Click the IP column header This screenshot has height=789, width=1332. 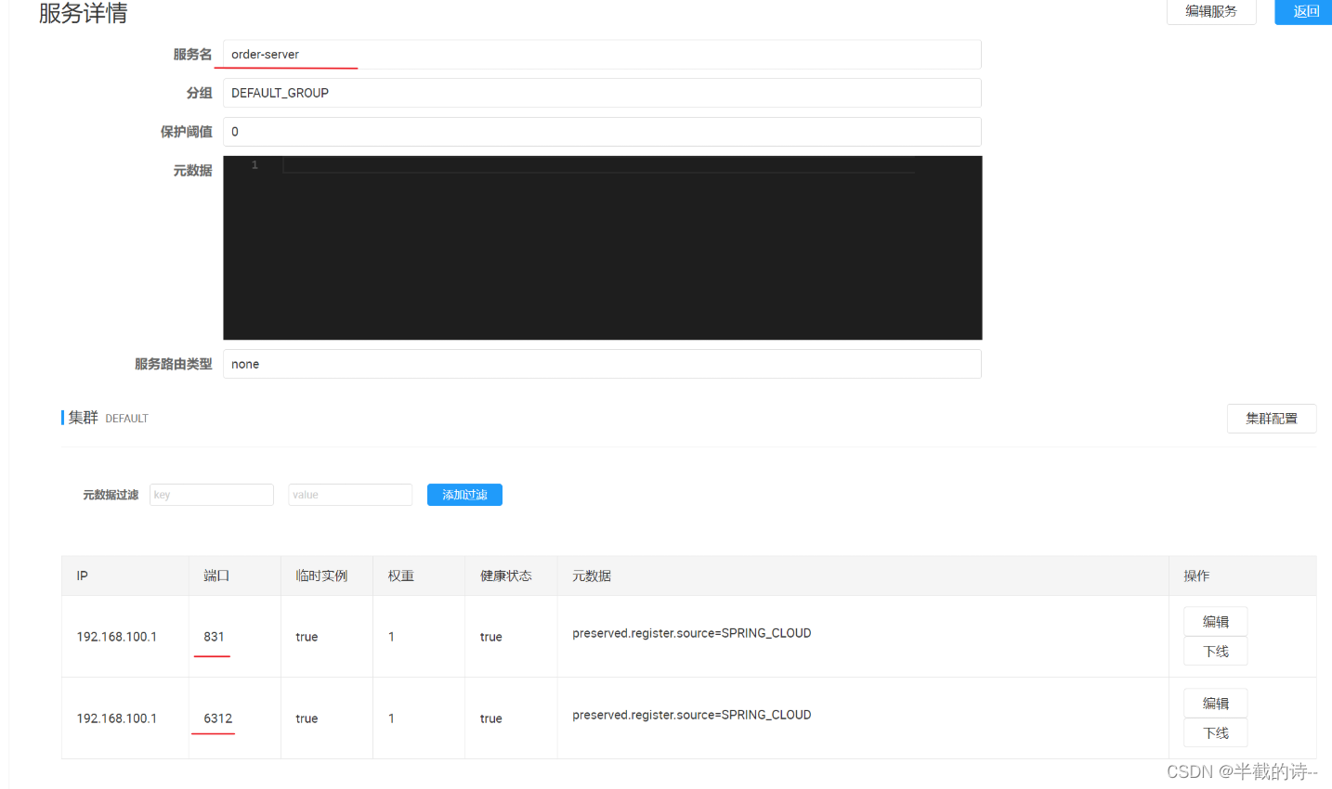(x=82, y=576)
